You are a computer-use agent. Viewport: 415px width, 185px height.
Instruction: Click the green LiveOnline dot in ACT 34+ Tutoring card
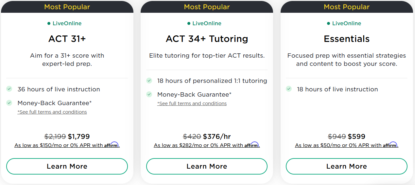click(x=189, y=24)
